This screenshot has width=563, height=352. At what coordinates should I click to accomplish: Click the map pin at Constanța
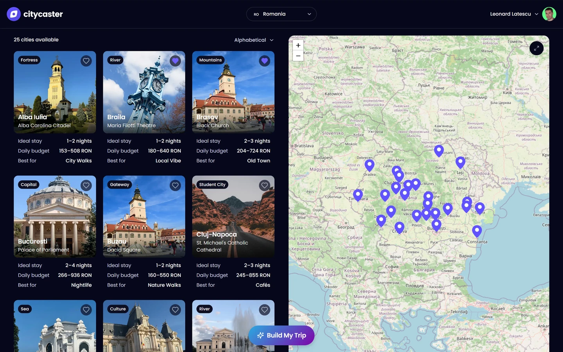(477, 231)
